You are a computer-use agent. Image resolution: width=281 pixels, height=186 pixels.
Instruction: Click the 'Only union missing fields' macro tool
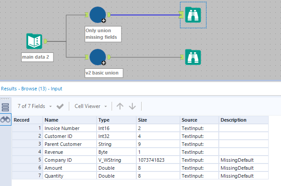(x=97, y=14)
